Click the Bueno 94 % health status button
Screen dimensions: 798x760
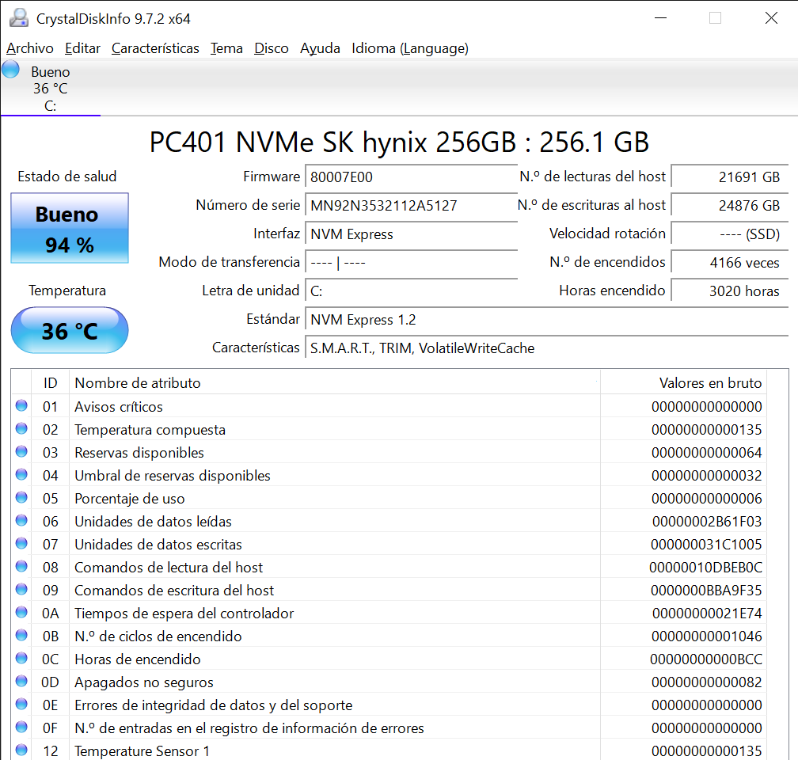[70, 229]
